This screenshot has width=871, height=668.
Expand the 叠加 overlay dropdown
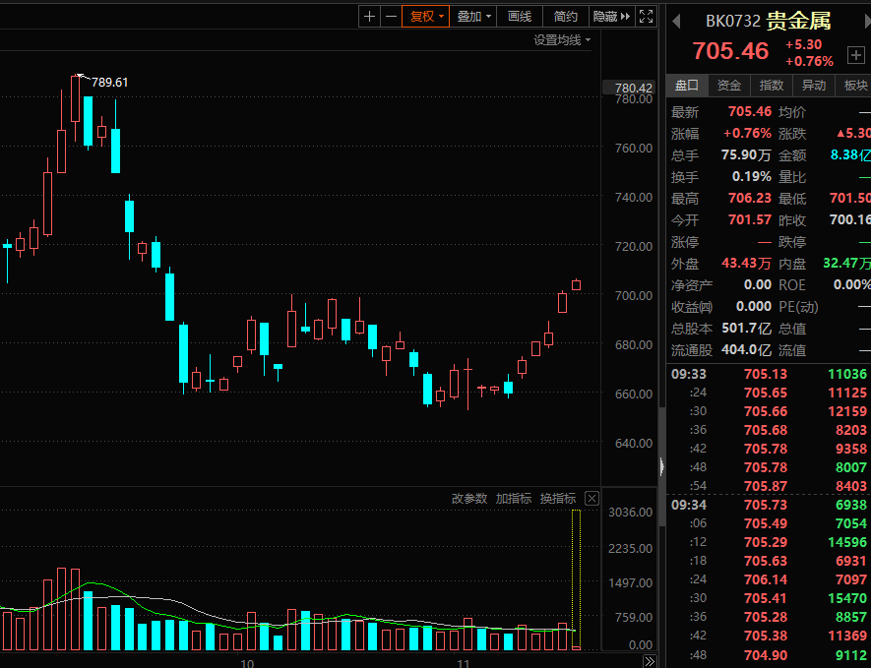473,16
